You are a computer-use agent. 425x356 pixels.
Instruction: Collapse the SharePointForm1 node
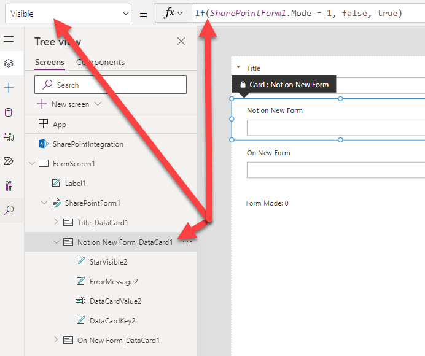44,203
